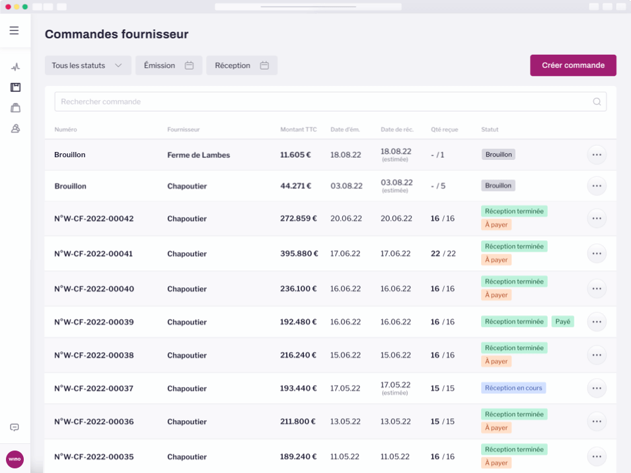Sort by the Numéro column header
Viewport: 631px width, 473px height.
pos(64,129)
